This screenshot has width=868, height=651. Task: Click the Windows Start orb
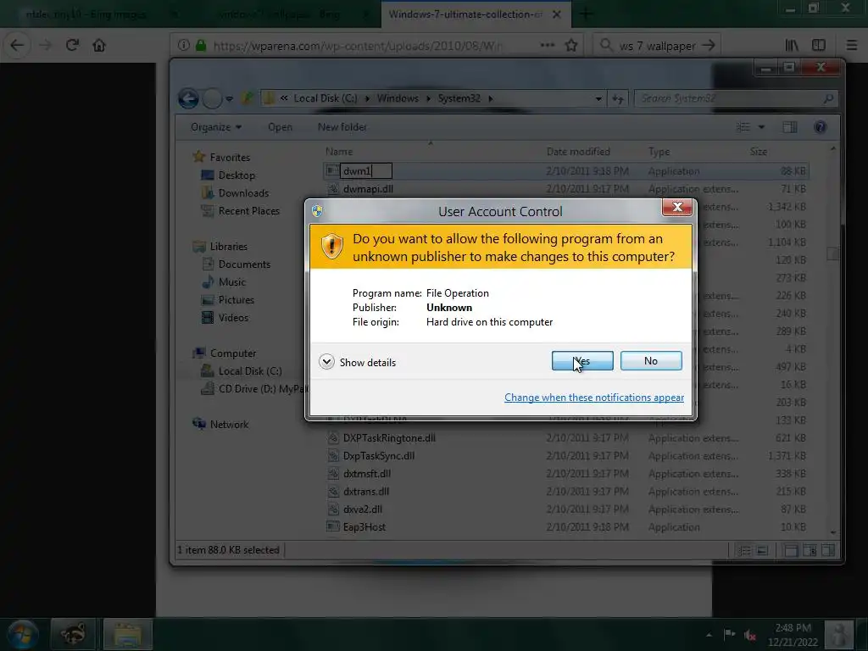pyautogui.click(x=22, y=634)
